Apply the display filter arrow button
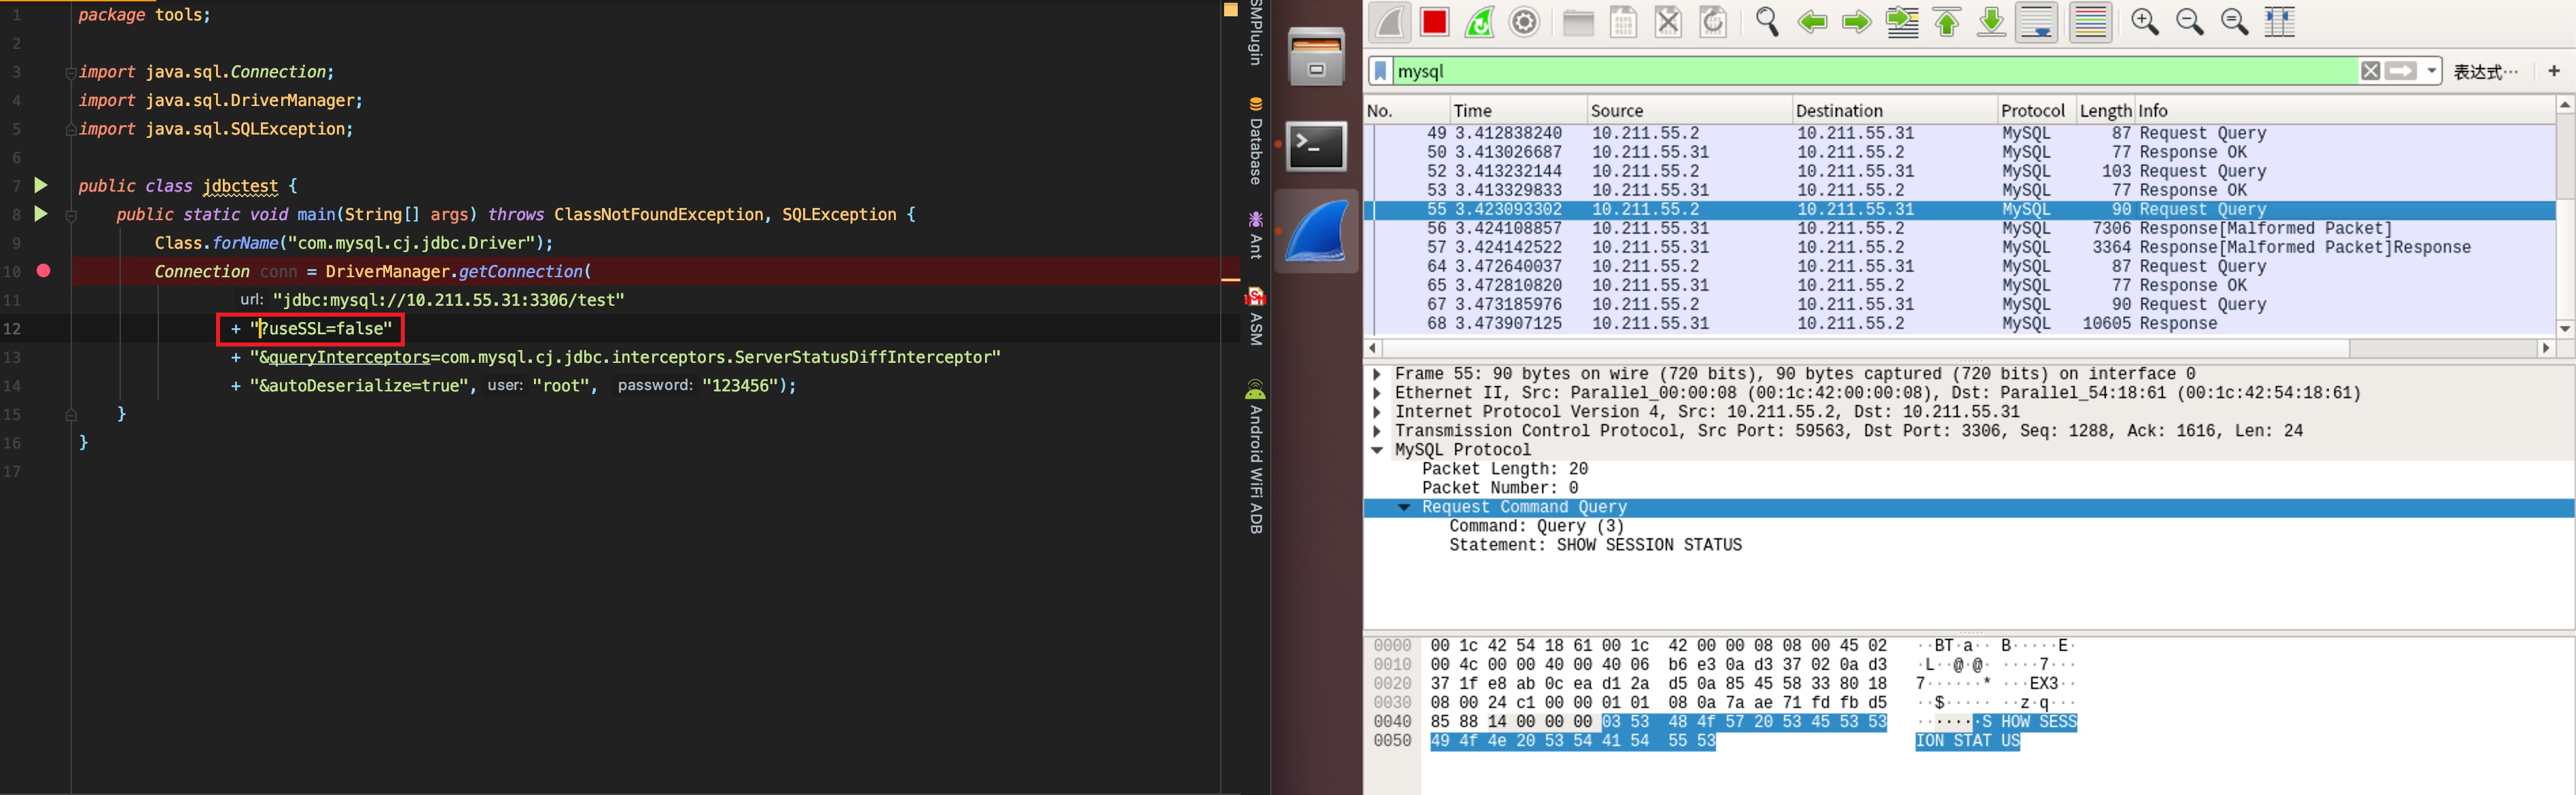 [x=2401, y=71]
